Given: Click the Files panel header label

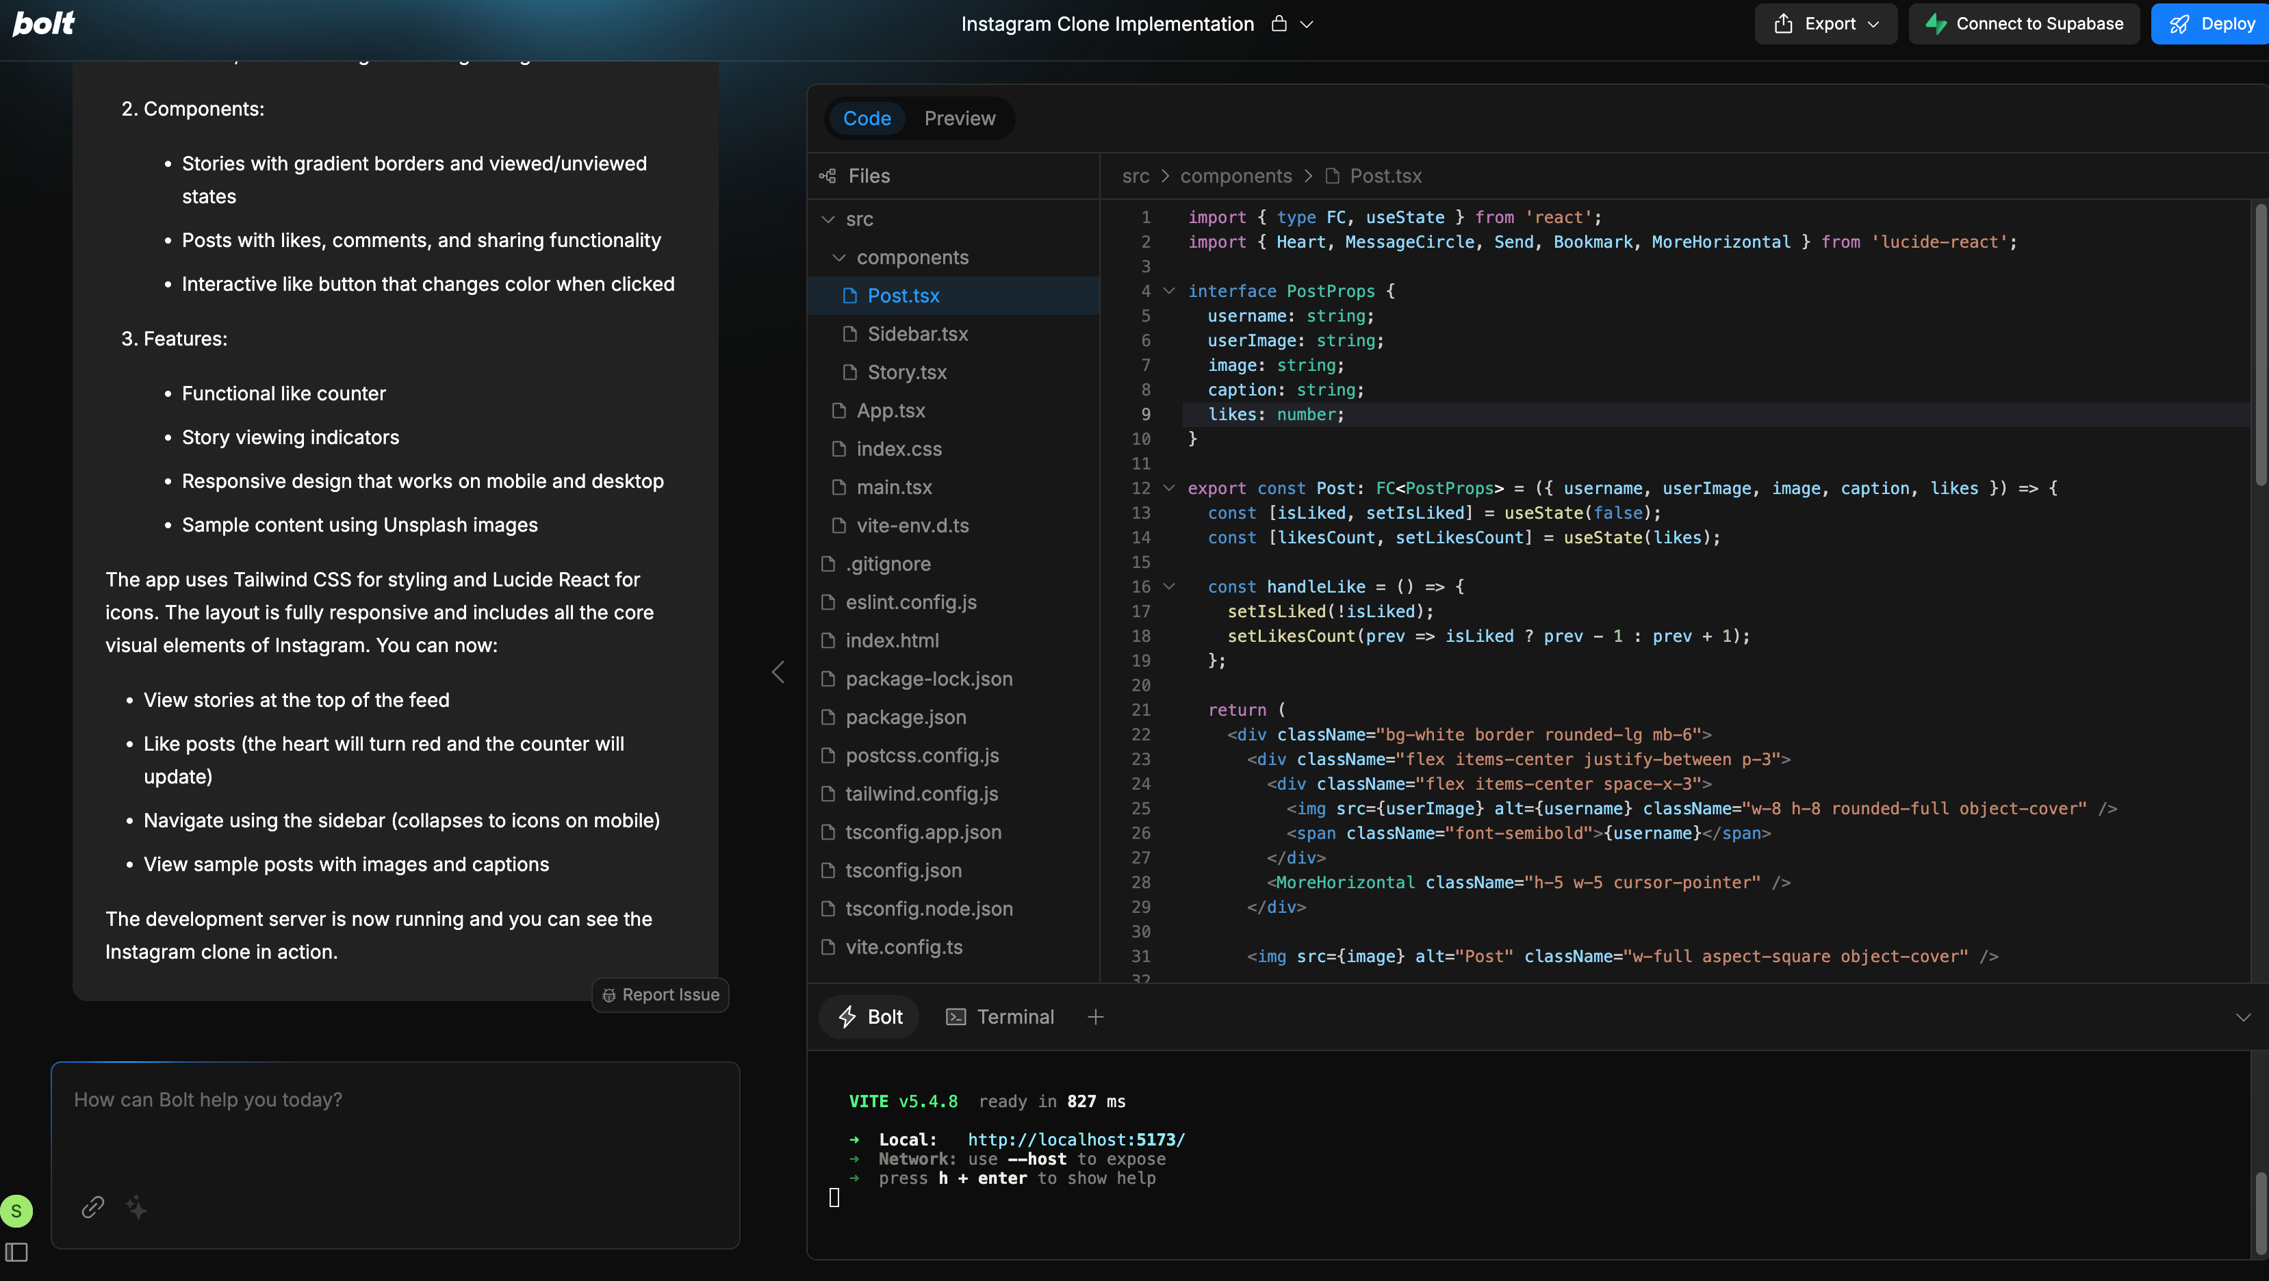Looking at the screenshot, I should pos(869,176).
